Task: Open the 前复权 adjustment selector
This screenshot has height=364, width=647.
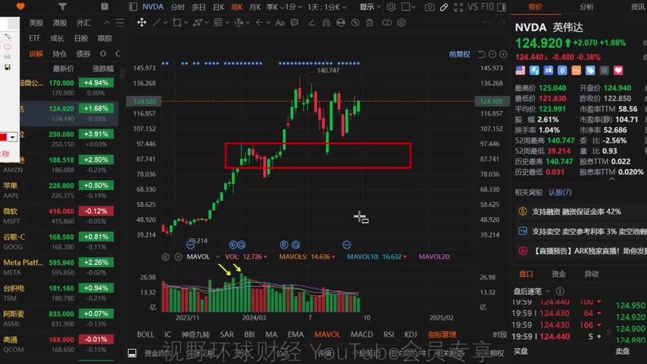Action: click(459, 54)
